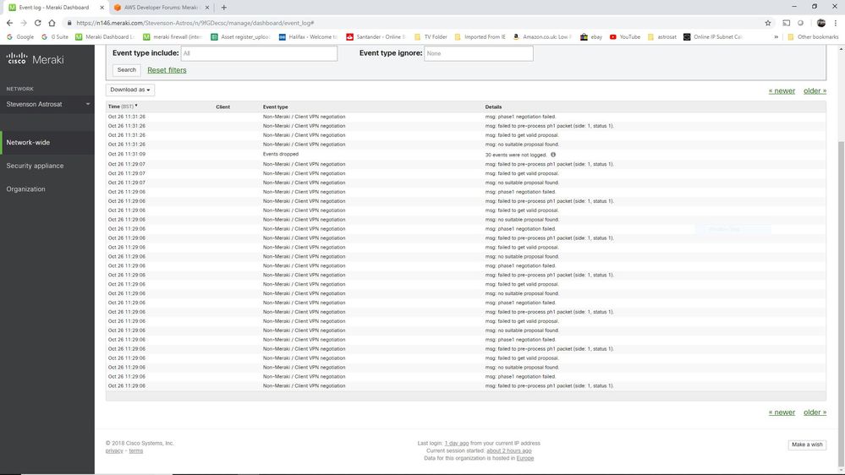This screenshot has width=845, height=475.
Task: Switch to the AWS Developer Forums tab
Action: coord(161,8)
